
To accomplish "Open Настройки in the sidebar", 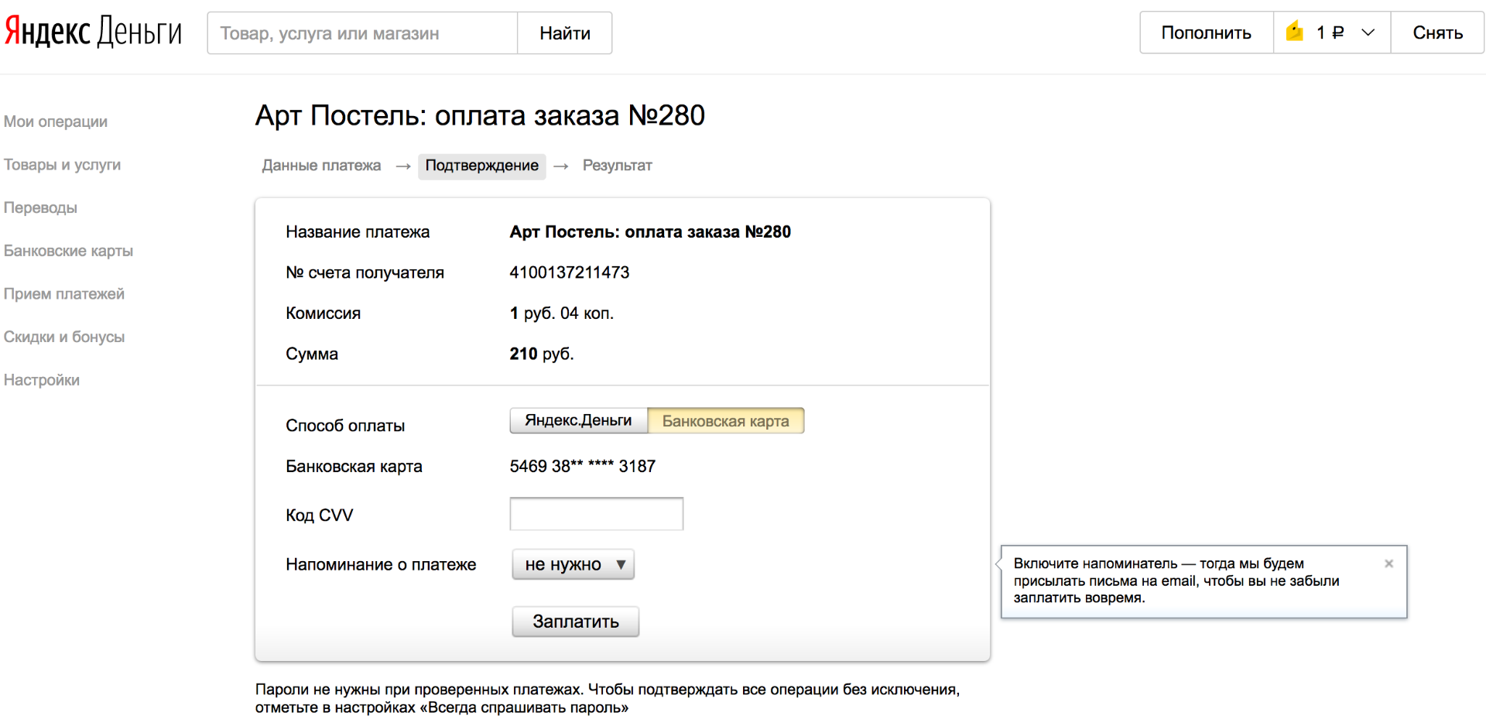I will point(42,380).
